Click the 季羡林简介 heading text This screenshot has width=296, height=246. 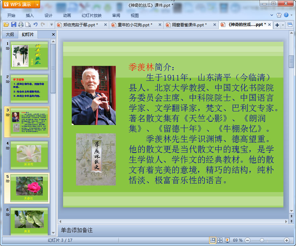point(151,67)
